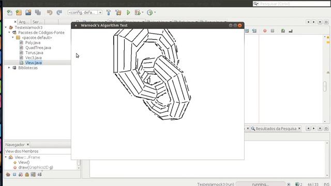Screen dimensions: 331x186
Task: Click the Save All toolbar icon
Action: pos(38,12)
